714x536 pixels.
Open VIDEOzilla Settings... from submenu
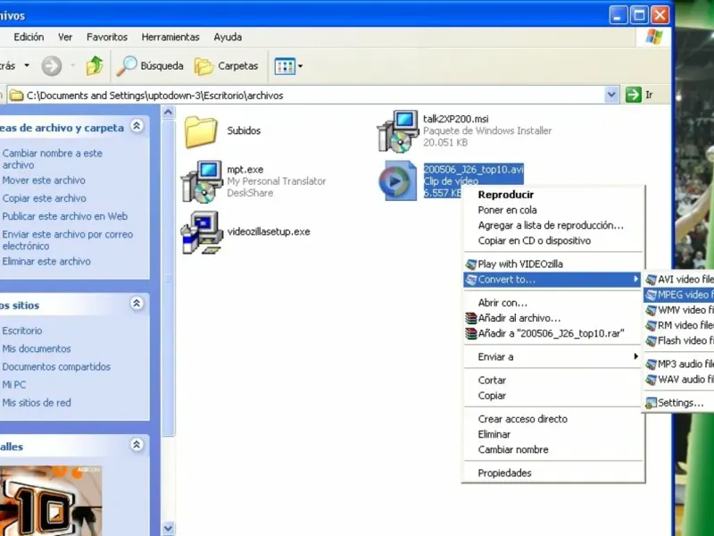tap(679, 403)
